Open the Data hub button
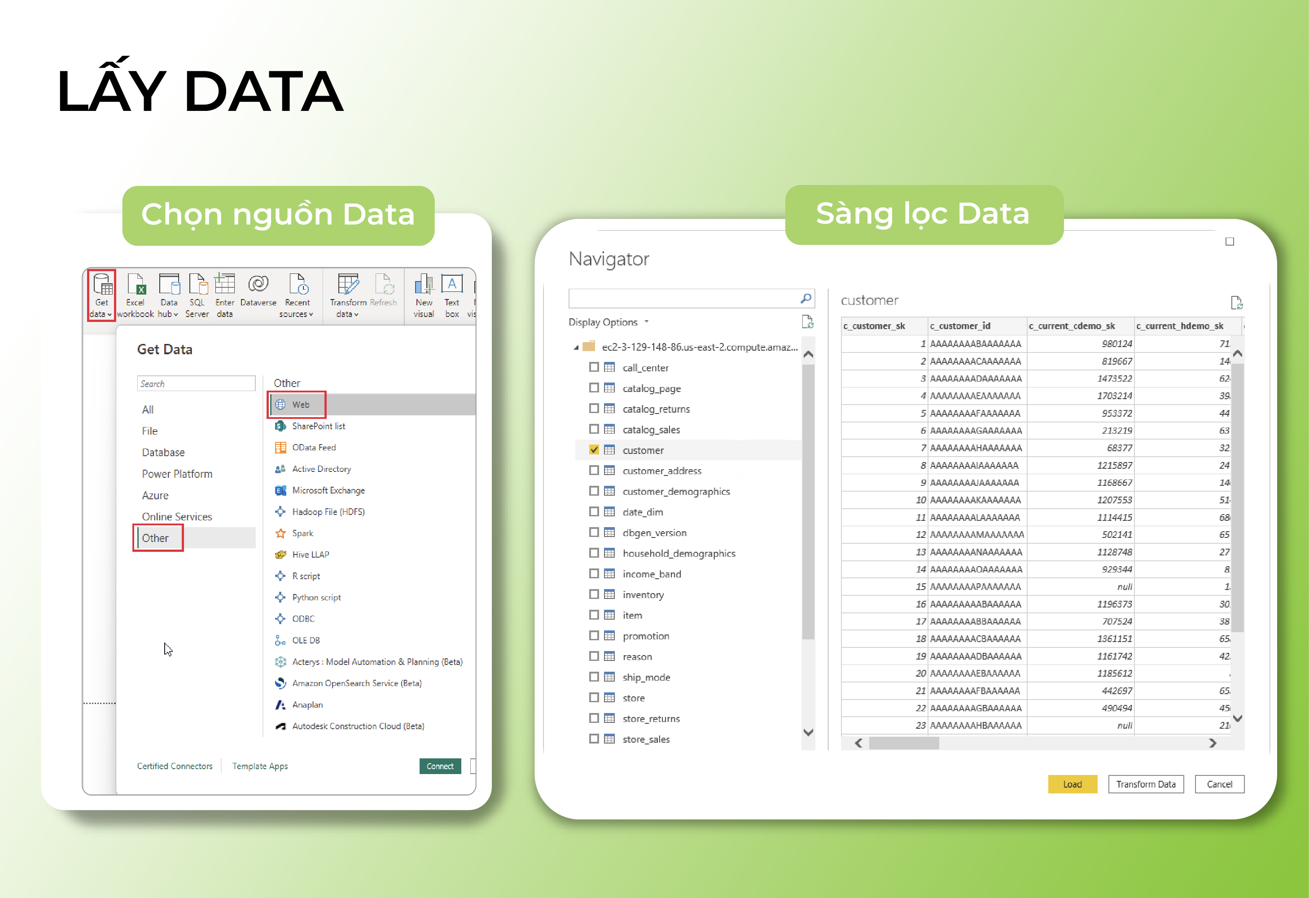The image size is (1309, 898). (x=168, y=295)
